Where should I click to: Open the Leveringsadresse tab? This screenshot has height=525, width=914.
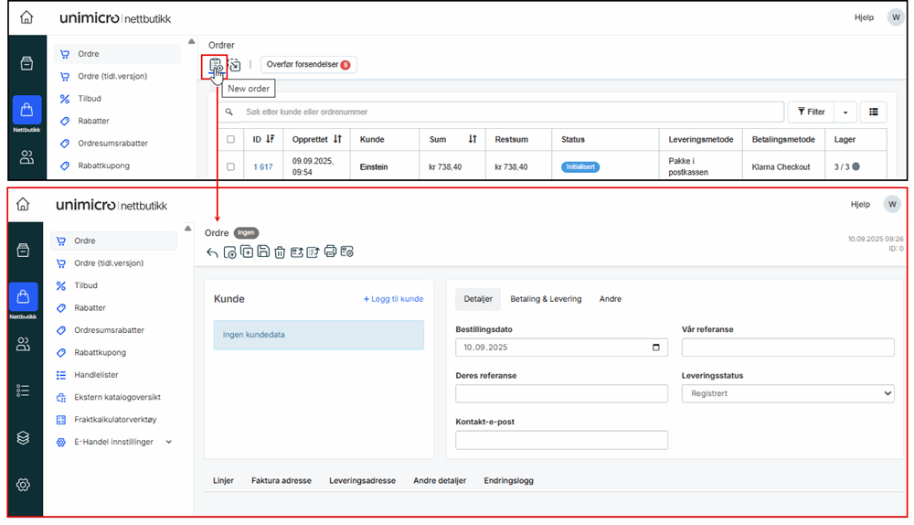click(x=362, y=480)
